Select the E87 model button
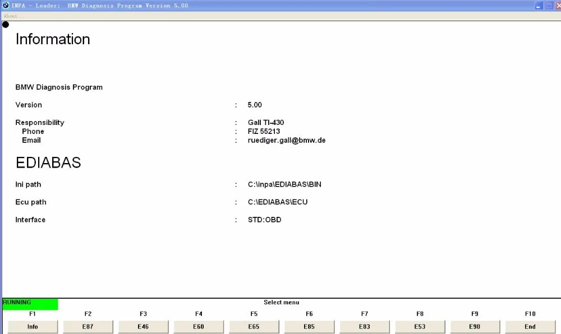Screen dimensions: 561x334 [88, 327]
